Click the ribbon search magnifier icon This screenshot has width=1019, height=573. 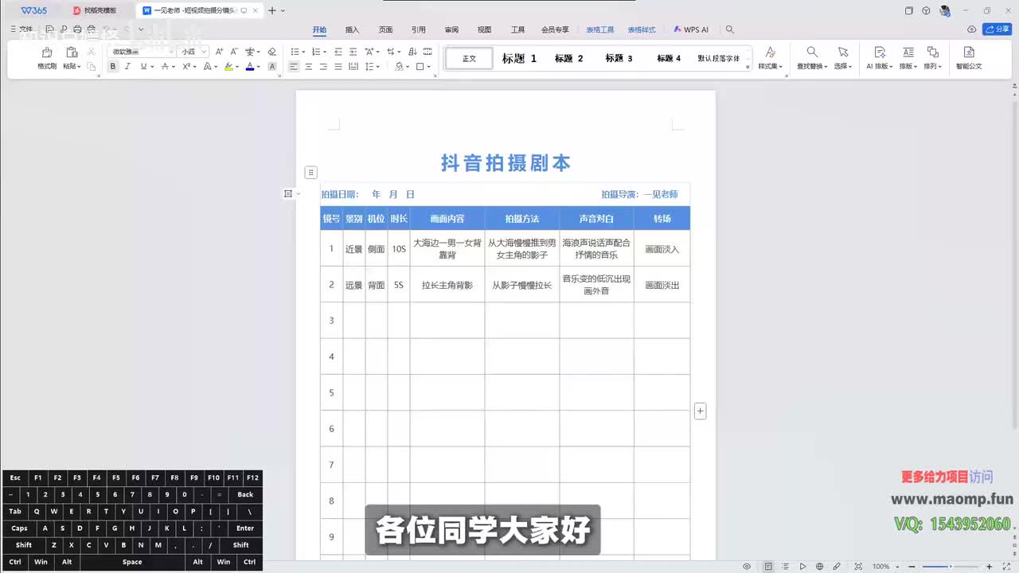[730, 29]
